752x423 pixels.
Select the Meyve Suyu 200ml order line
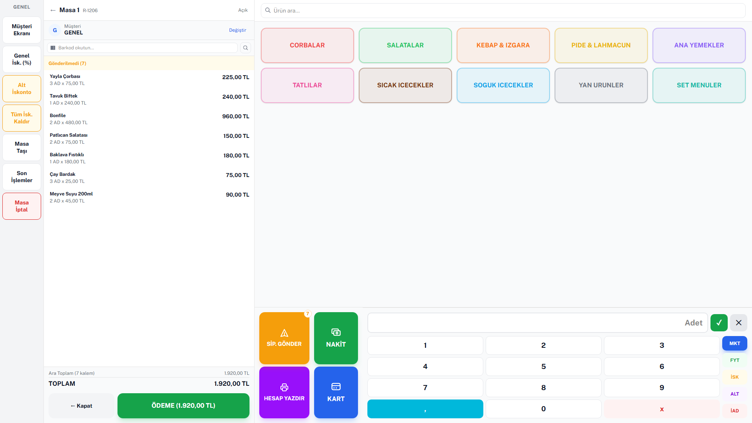pos(149,197)
